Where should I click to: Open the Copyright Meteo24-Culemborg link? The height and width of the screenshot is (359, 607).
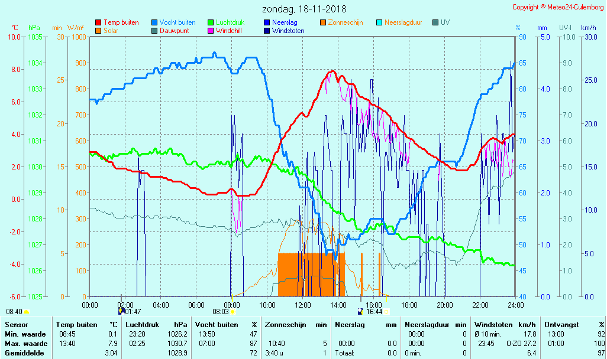(x=557, y=7)
